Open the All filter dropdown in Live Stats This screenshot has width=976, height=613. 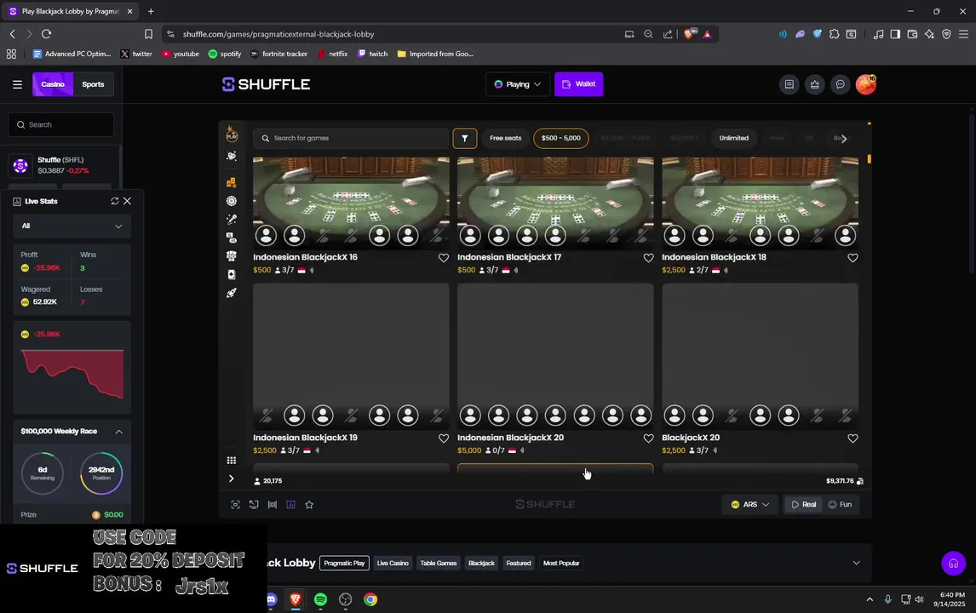72,226
